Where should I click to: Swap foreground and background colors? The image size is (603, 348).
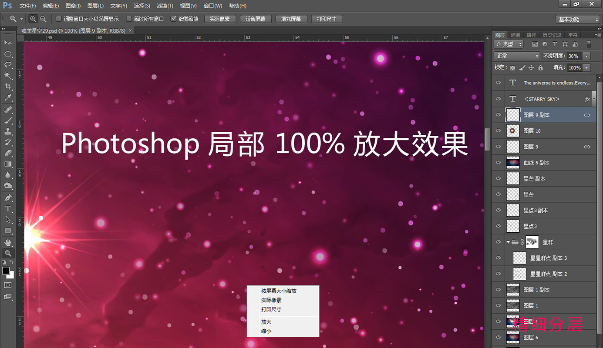click(12, 263)
